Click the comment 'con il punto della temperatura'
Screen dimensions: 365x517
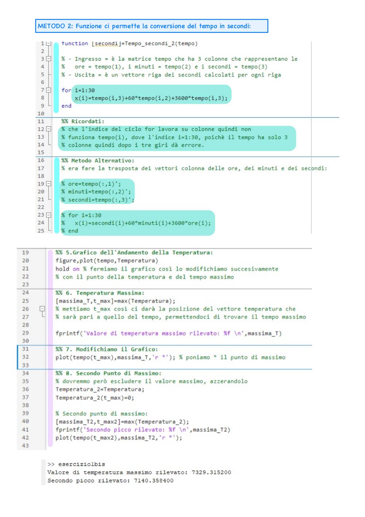tap(145, 277)
